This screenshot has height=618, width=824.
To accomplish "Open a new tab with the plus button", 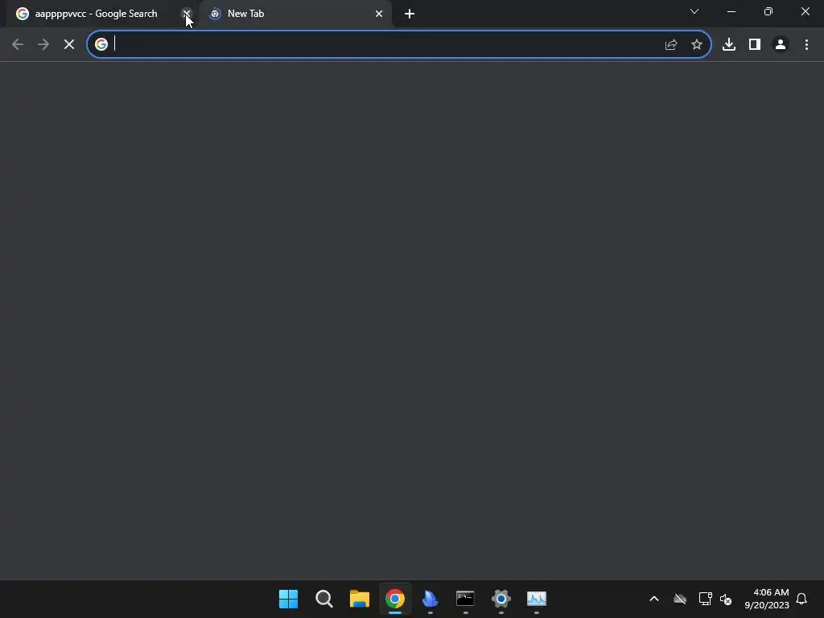I will tap(410, 14).
